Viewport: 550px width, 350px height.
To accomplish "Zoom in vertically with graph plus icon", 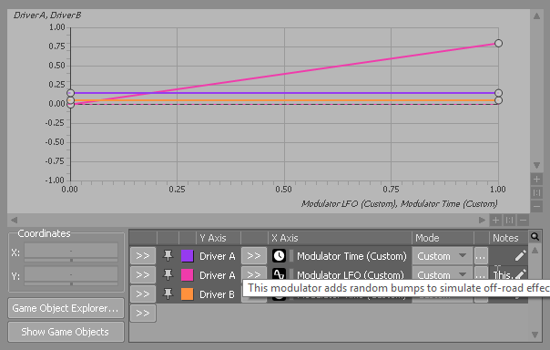I will click(536, 180).
